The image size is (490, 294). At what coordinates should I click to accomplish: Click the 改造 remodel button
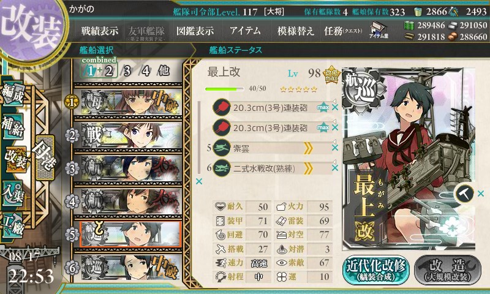[448, 270]
